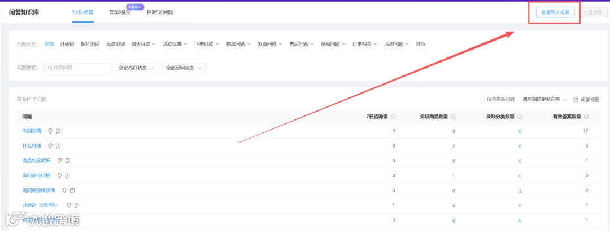Screen dimensions: 610x231
Task: Click the info icon next to 有效答案数量
Action: [x=586, y=117]
